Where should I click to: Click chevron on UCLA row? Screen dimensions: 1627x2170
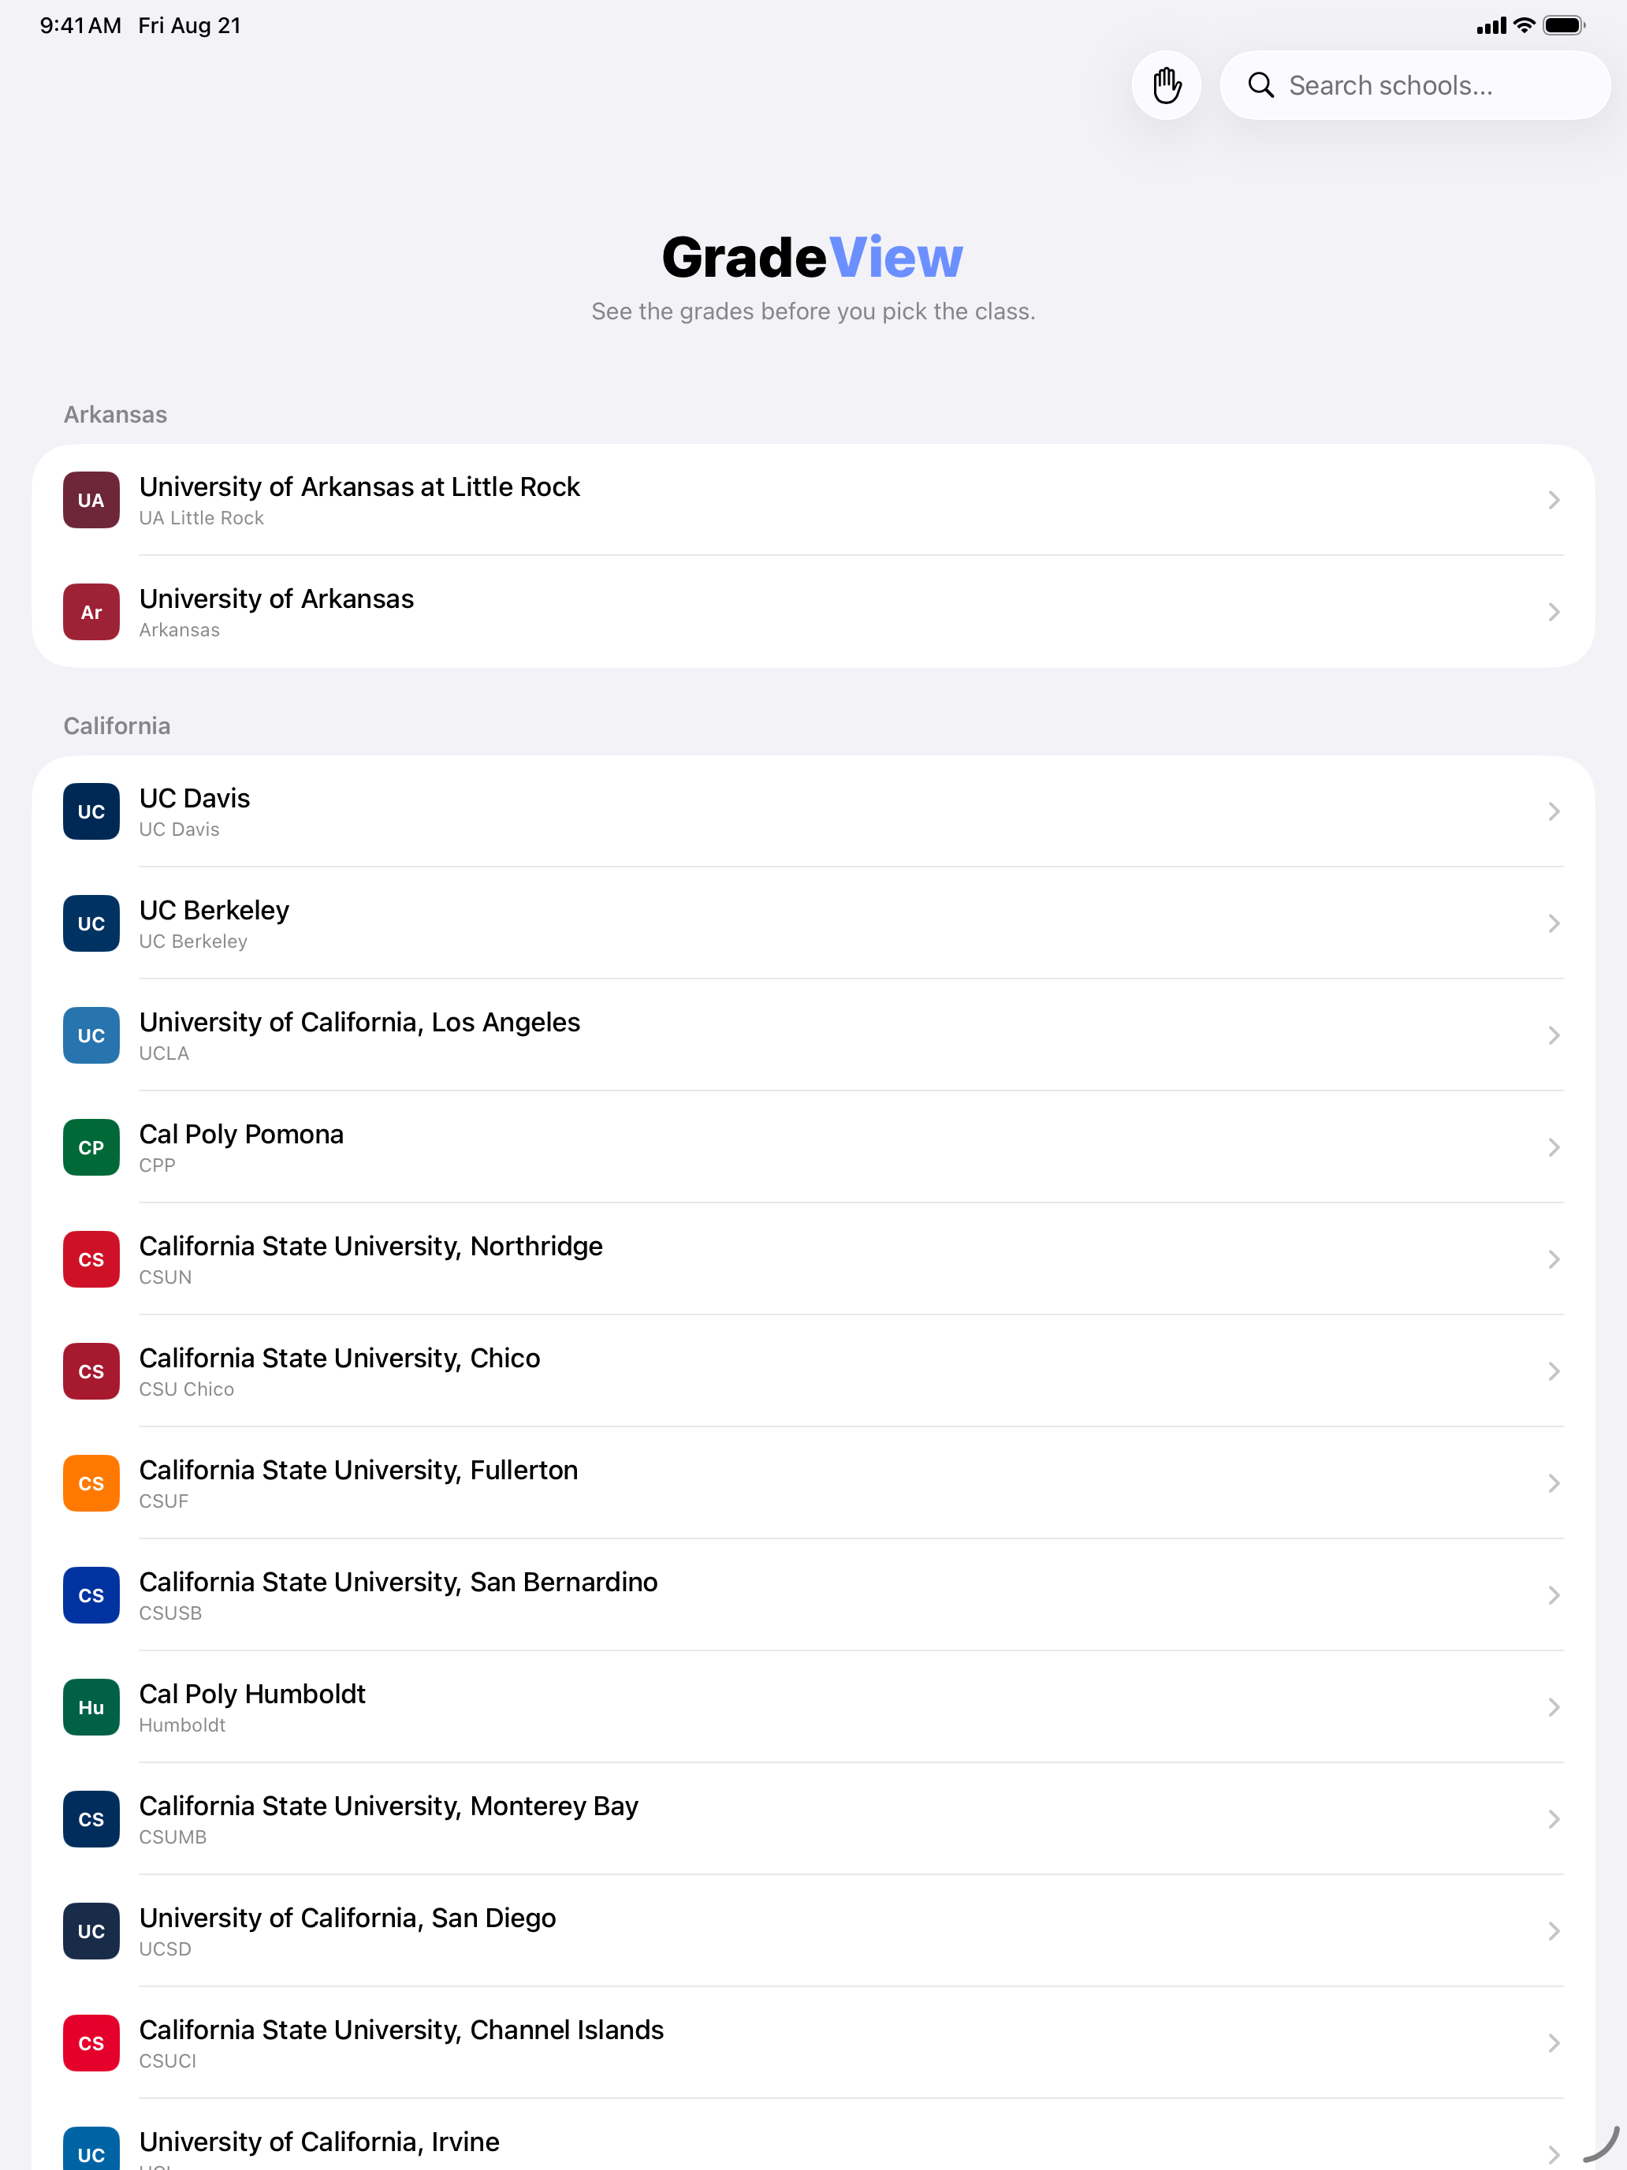[x=1554, y=1035]
